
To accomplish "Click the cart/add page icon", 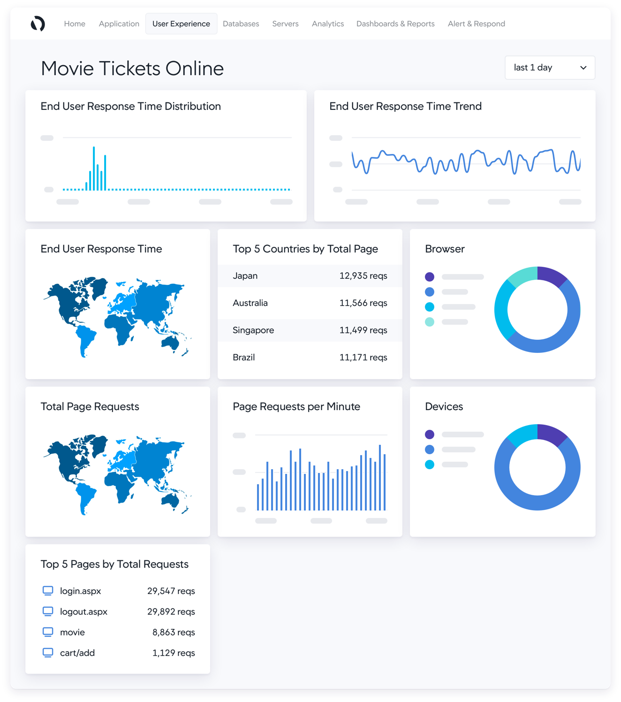I will point(48,653).
